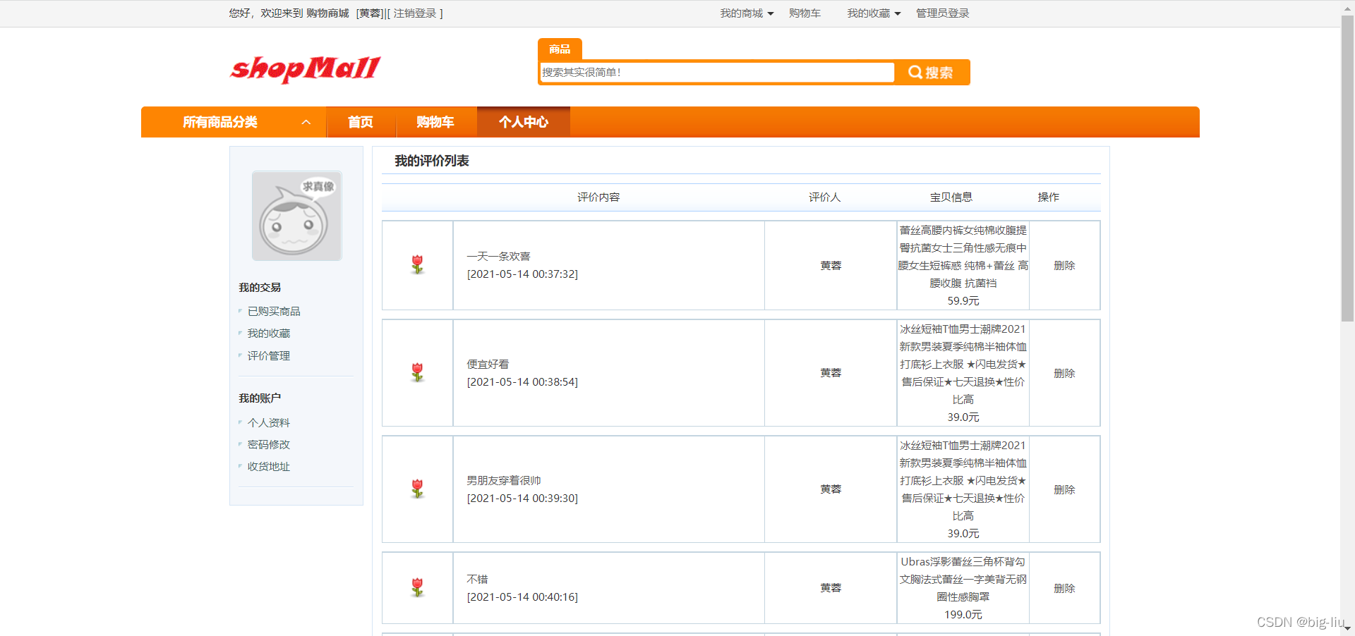Open 我的收藏 in sidebar
This screenshot has height=636, width=1355.
[x=269, y=333]
